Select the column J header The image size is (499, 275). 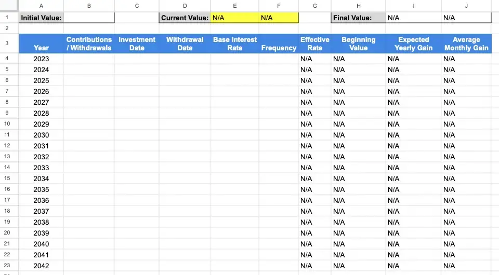tap(466, 6)
